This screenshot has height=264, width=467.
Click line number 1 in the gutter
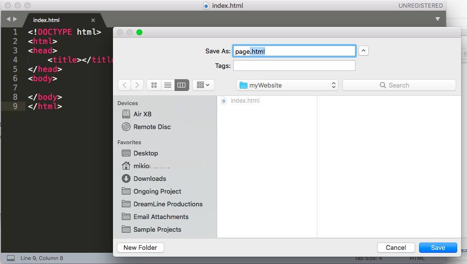[15, 32]
